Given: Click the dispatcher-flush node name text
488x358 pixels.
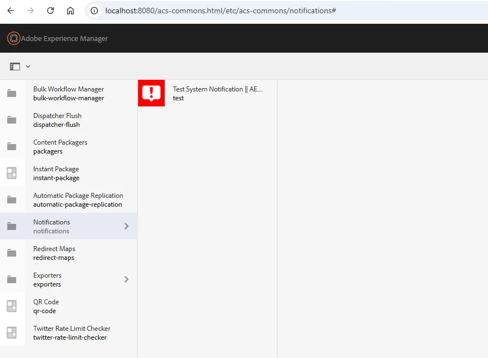Looking at the screenshot, I should (x=57, y=125).
